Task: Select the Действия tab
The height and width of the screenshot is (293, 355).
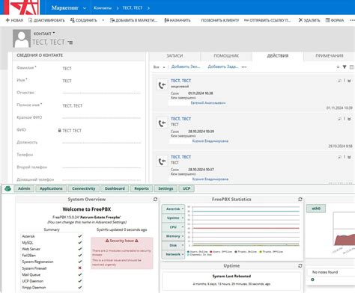Action: pyautogui.click(x=278, y=56)
